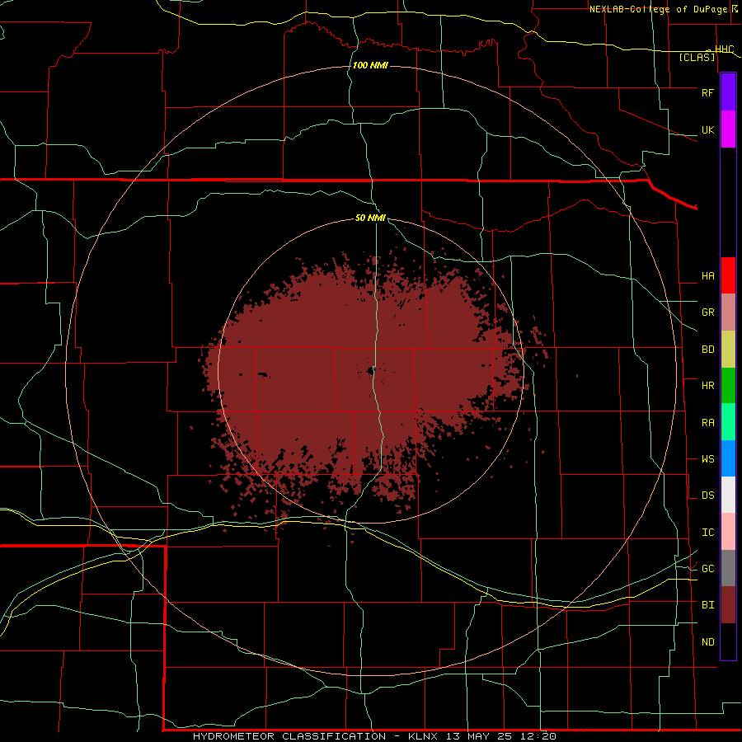Click the BD yellow color swatch
The width and height of the screenshot is (742, 742).
coord(728,350)
